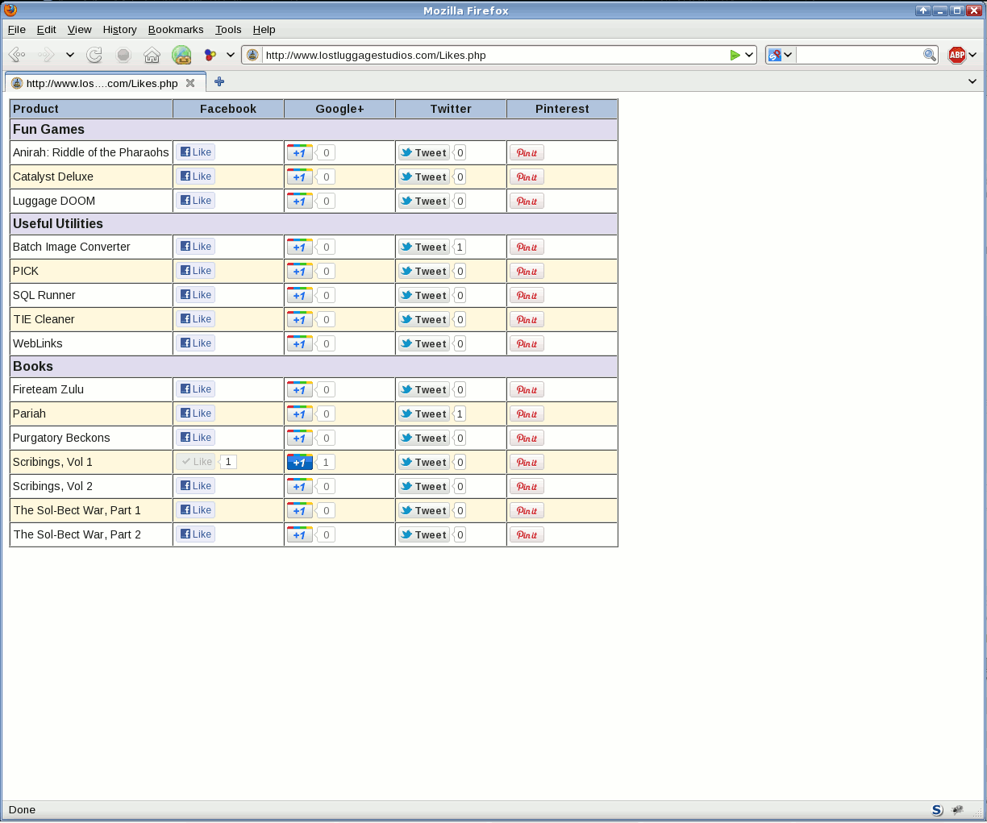Click the S status bar icon
The image size is (987, 823).
[x=937, y=810]
